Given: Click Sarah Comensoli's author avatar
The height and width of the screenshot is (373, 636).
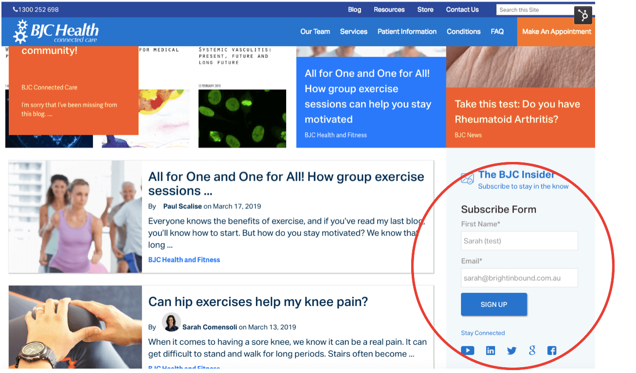Looking at the screenshot, I should (171, 322).
